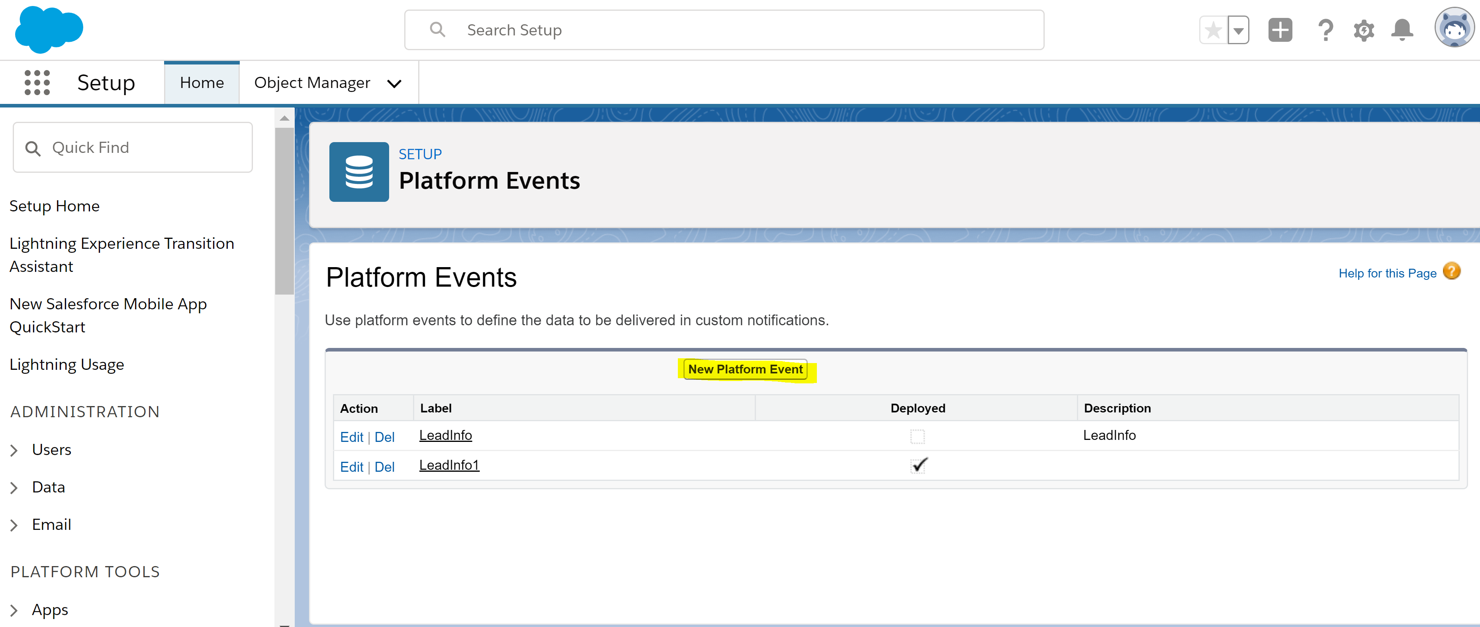
Task: Open the user avatar profile menu
Action: point(1454,27)
